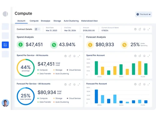Viewport: 156px width, 117px height.
Task: Click the 25% Under Spending donut chart
Action: (26, 96)
